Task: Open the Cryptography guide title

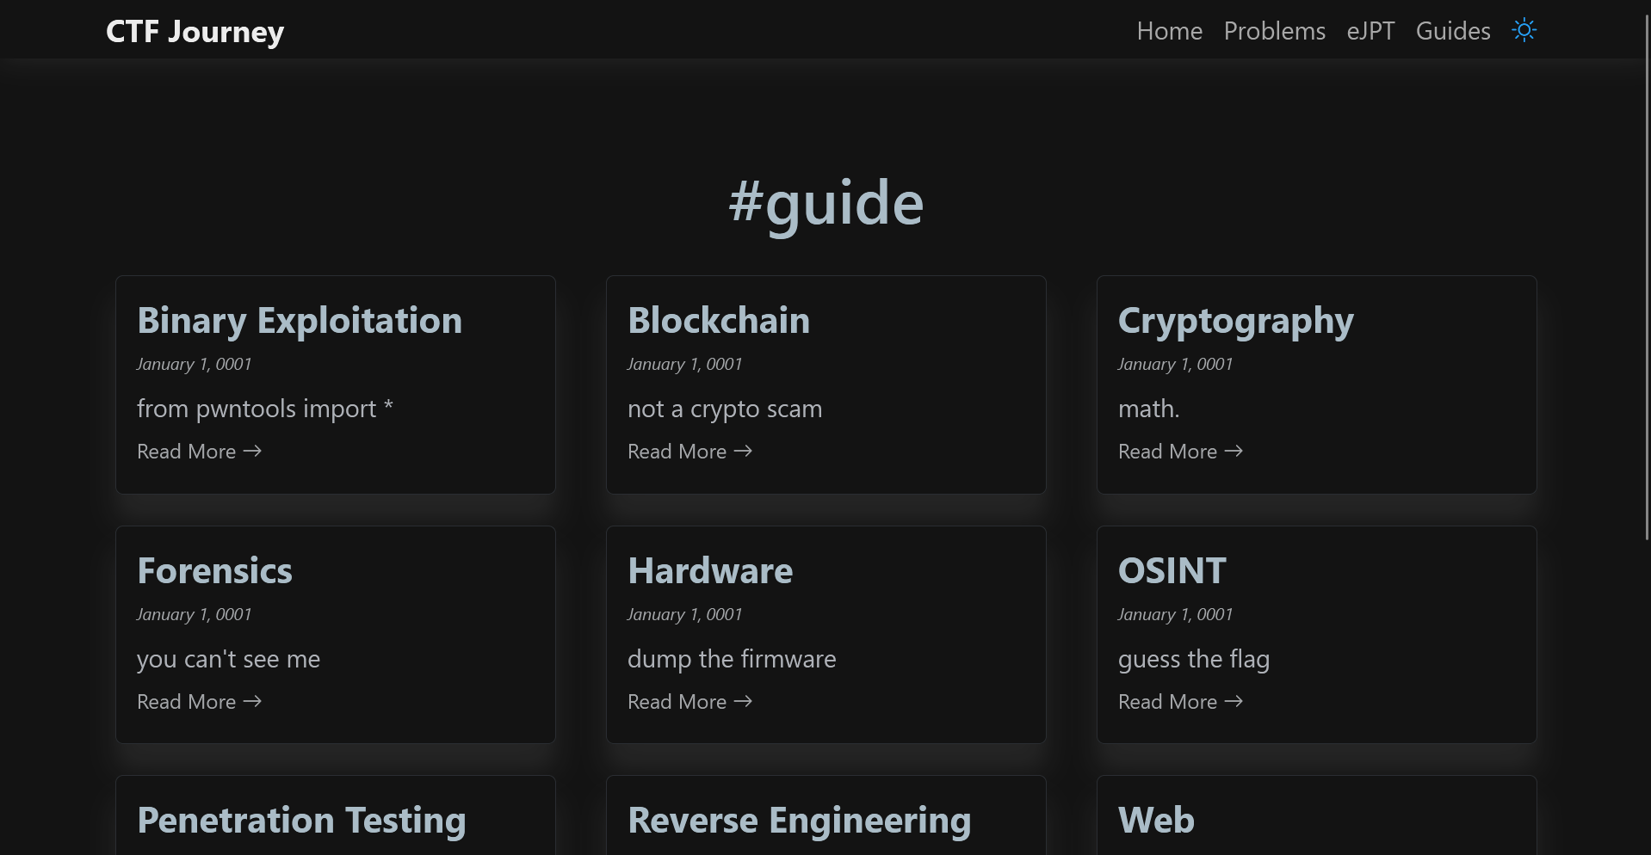Action: coord(1235,320)
